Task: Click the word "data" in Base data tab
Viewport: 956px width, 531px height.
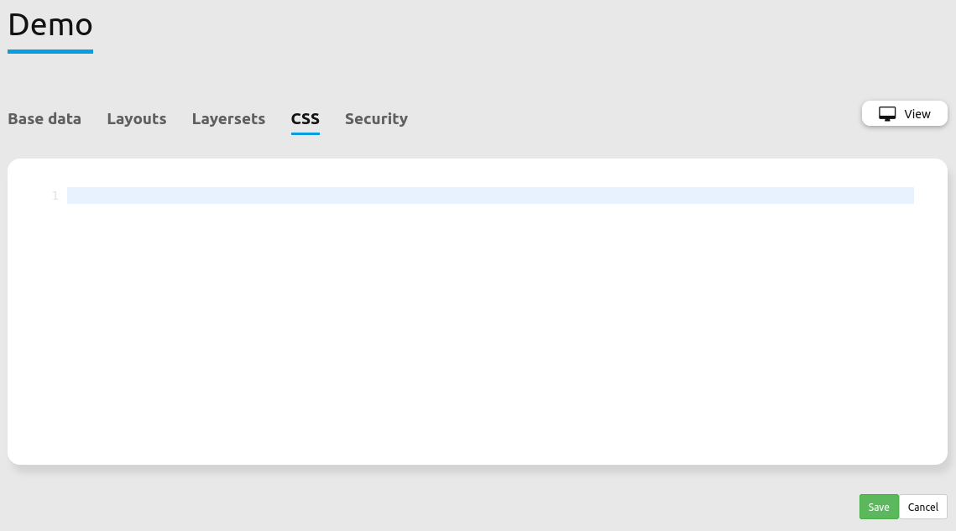Action: 64,119
